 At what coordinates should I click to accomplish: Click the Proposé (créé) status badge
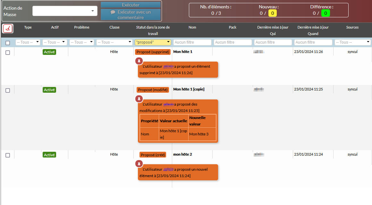tap(153, 155)
